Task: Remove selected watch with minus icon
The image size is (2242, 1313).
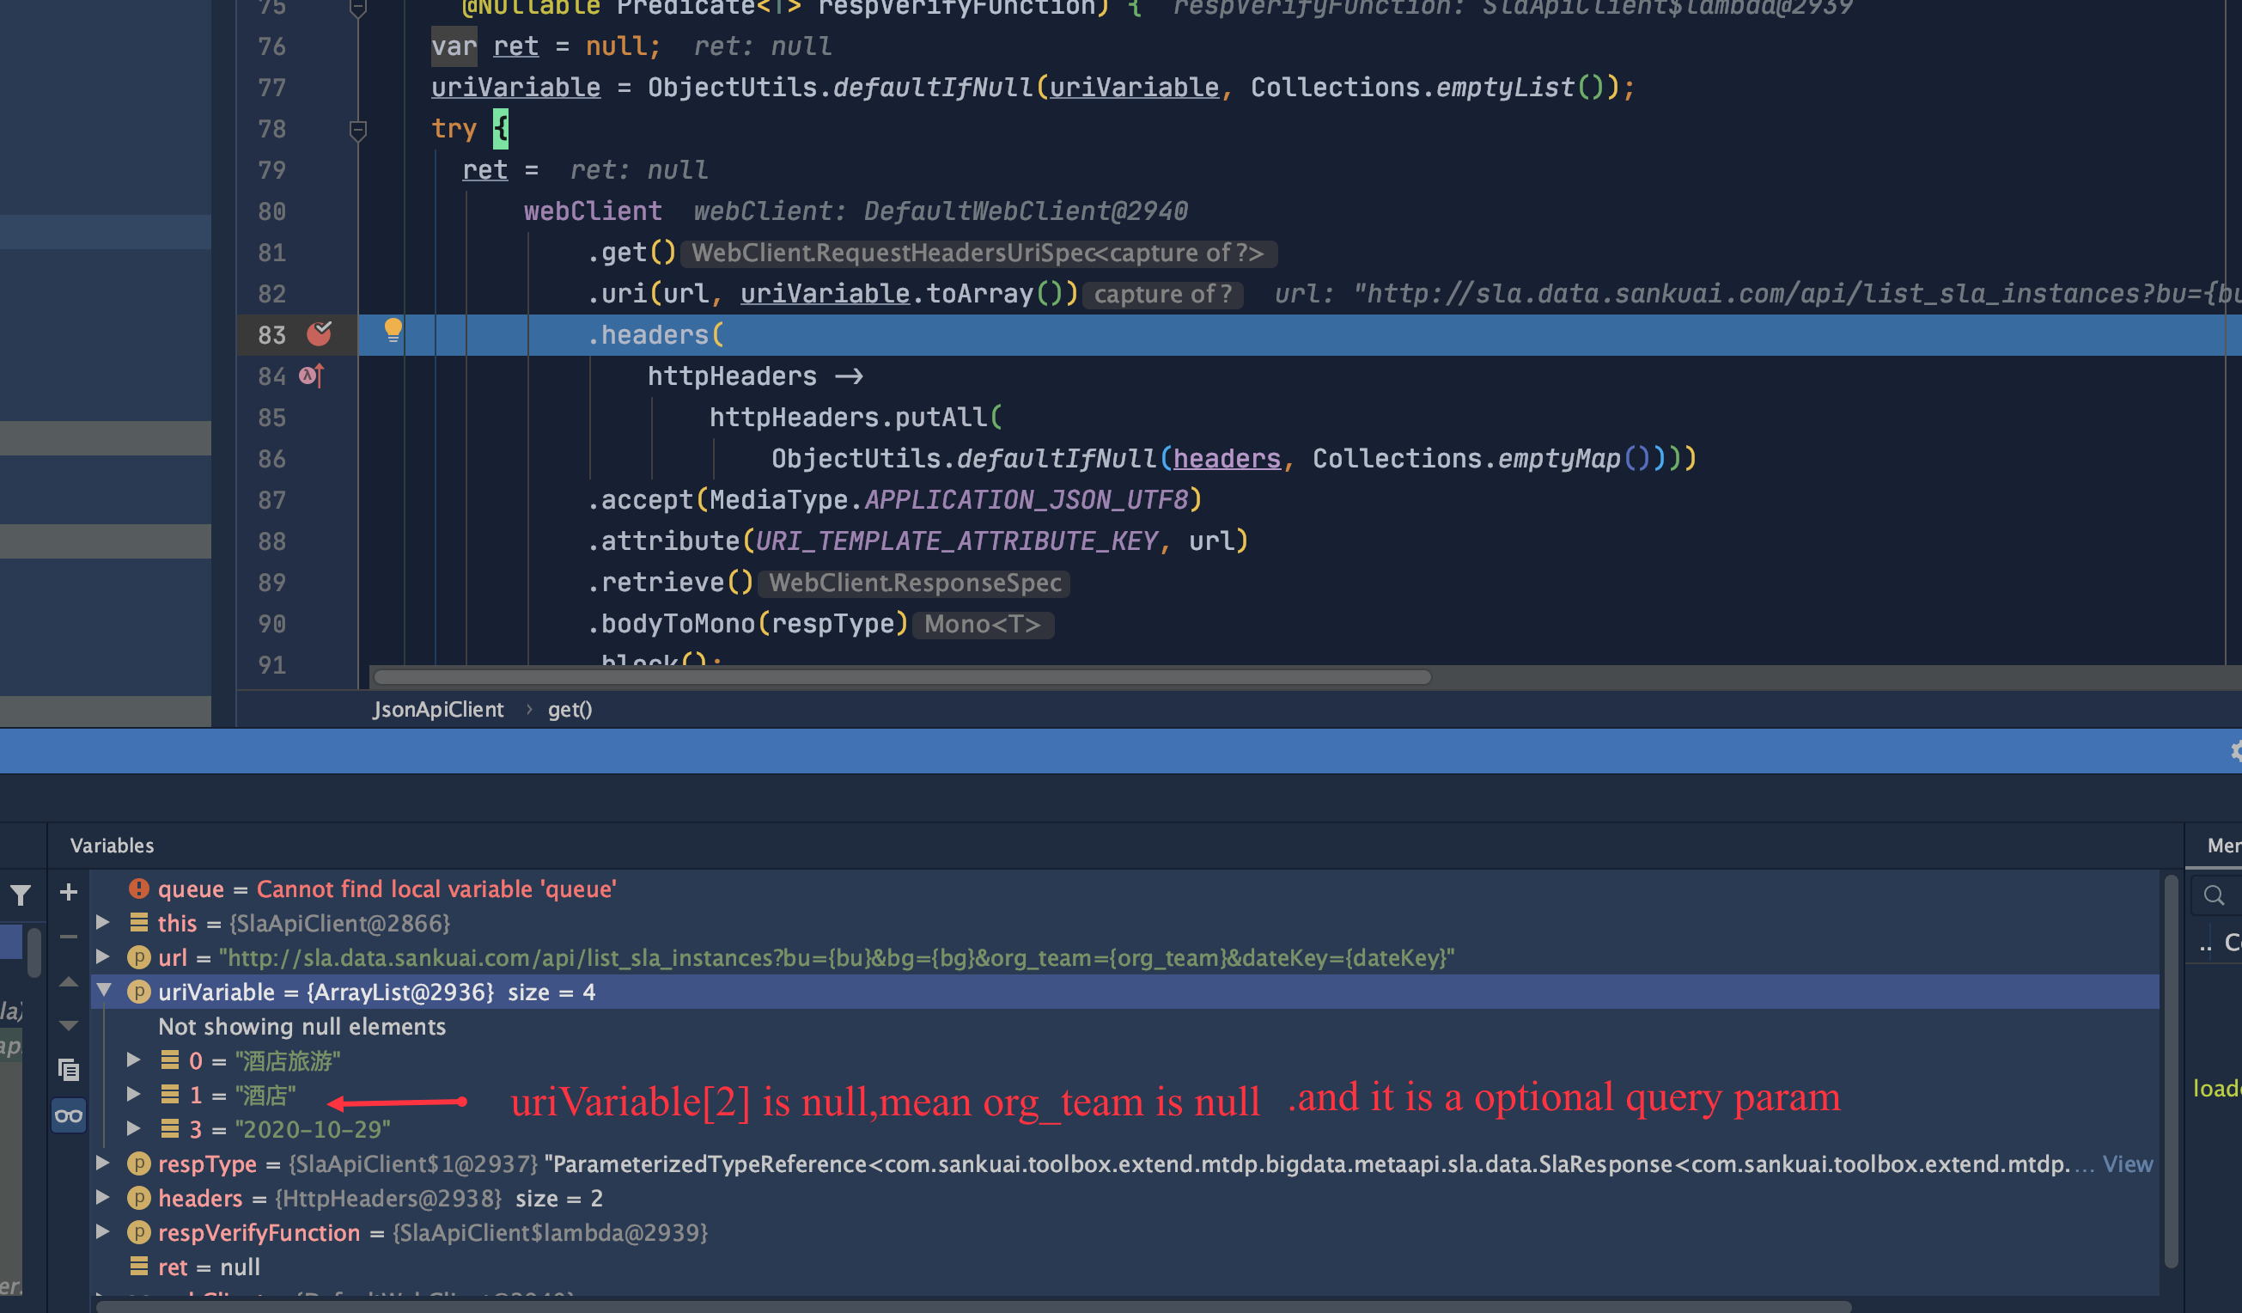Action: click(x=69, y=937)
